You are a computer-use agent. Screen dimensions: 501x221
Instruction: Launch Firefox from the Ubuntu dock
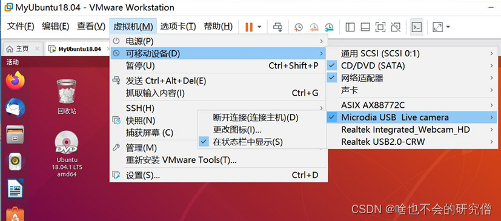coord(15,80)
